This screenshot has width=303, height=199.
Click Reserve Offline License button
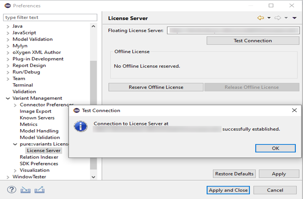(x=156, y=87)
